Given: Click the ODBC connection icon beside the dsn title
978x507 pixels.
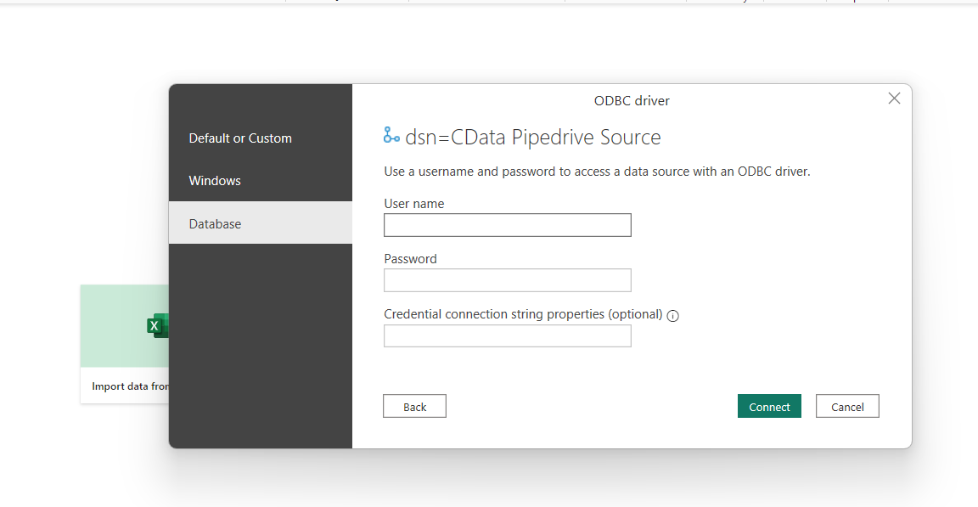Looking at the screenshot, I should [391, 135].
